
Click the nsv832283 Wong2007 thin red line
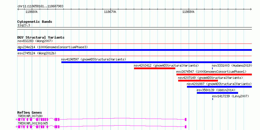tap(134, 44)
